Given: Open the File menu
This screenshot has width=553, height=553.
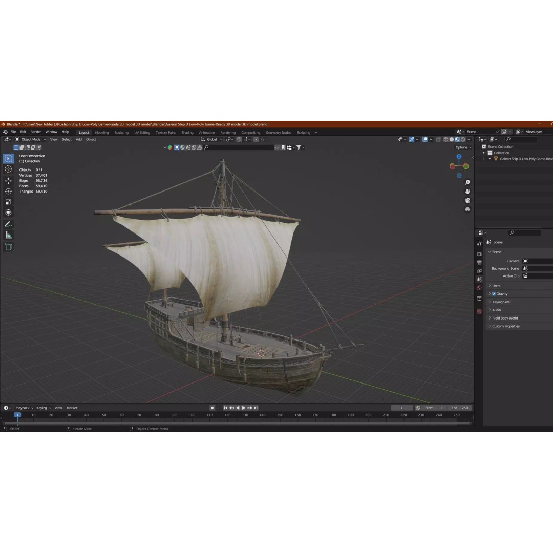Looking at the screenshot, I should 13,132.
